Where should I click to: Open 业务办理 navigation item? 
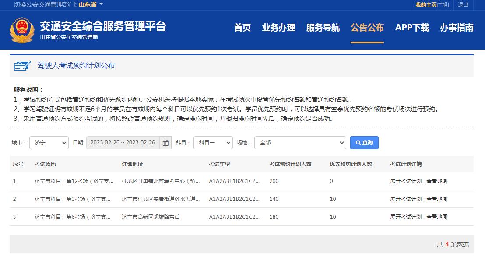coord(278,28)
